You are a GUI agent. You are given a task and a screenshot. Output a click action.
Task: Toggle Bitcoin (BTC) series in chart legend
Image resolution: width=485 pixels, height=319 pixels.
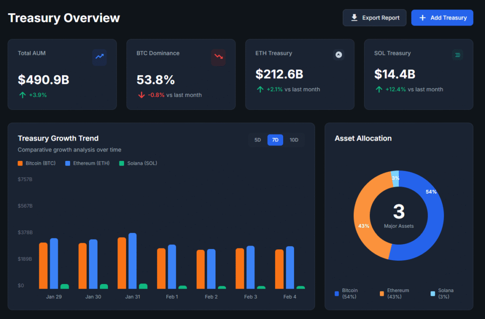[x=36, y=163]
